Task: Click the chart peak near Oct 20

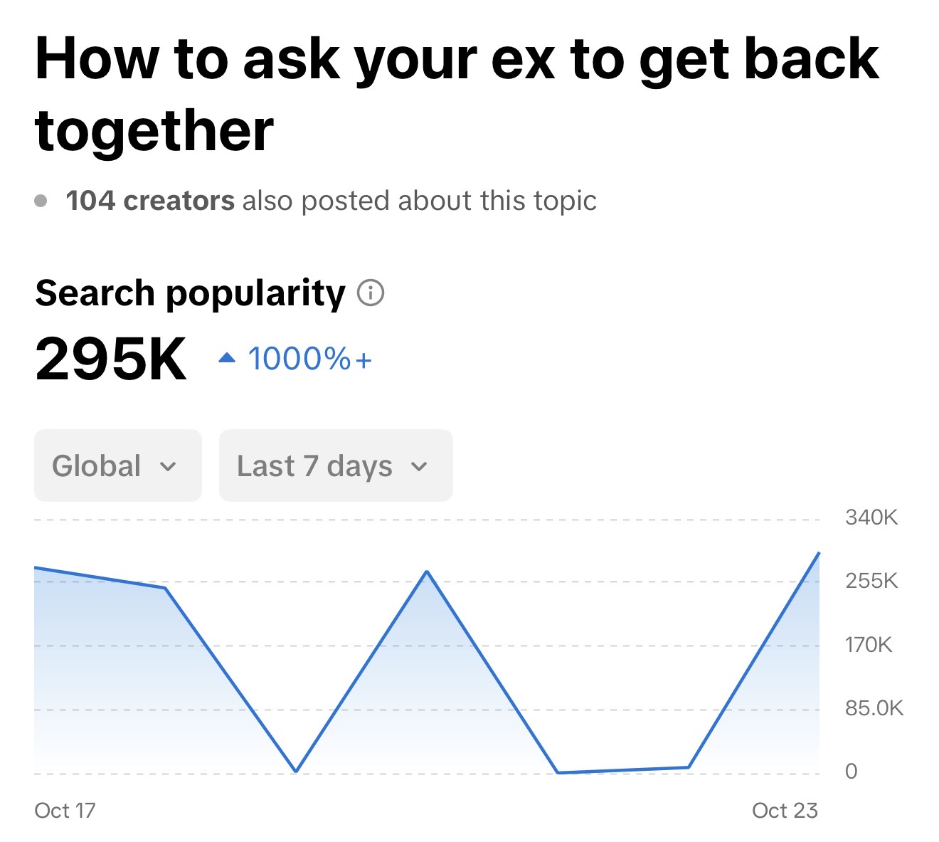Action: tap(425, 572)
